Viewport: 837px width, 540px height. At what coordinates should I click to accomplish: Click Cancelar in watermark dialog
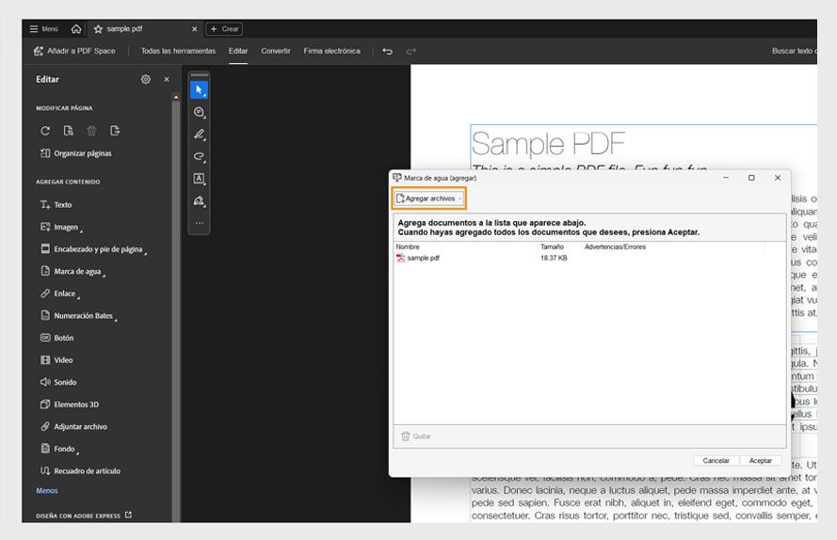716,460
